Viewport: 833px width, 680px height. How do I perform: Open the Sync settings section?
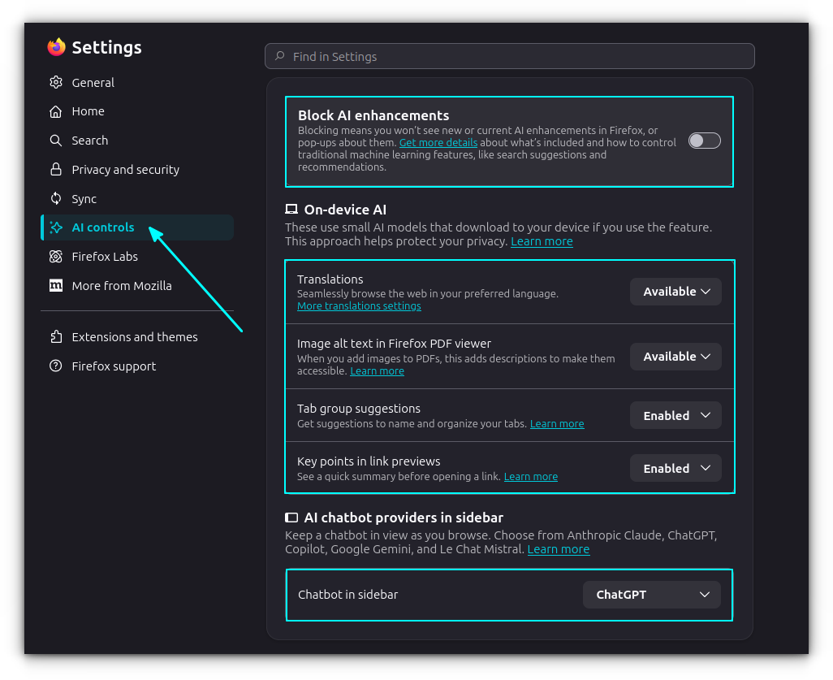(x=137, y=198)
